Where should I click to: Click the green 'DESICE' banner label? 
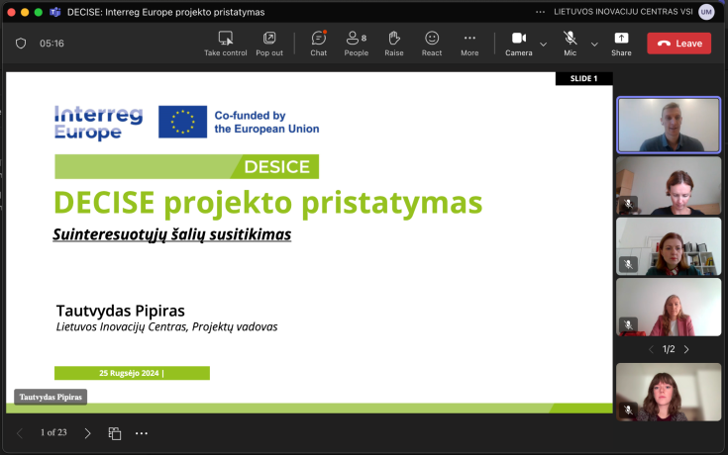click(x=276, y=166)
